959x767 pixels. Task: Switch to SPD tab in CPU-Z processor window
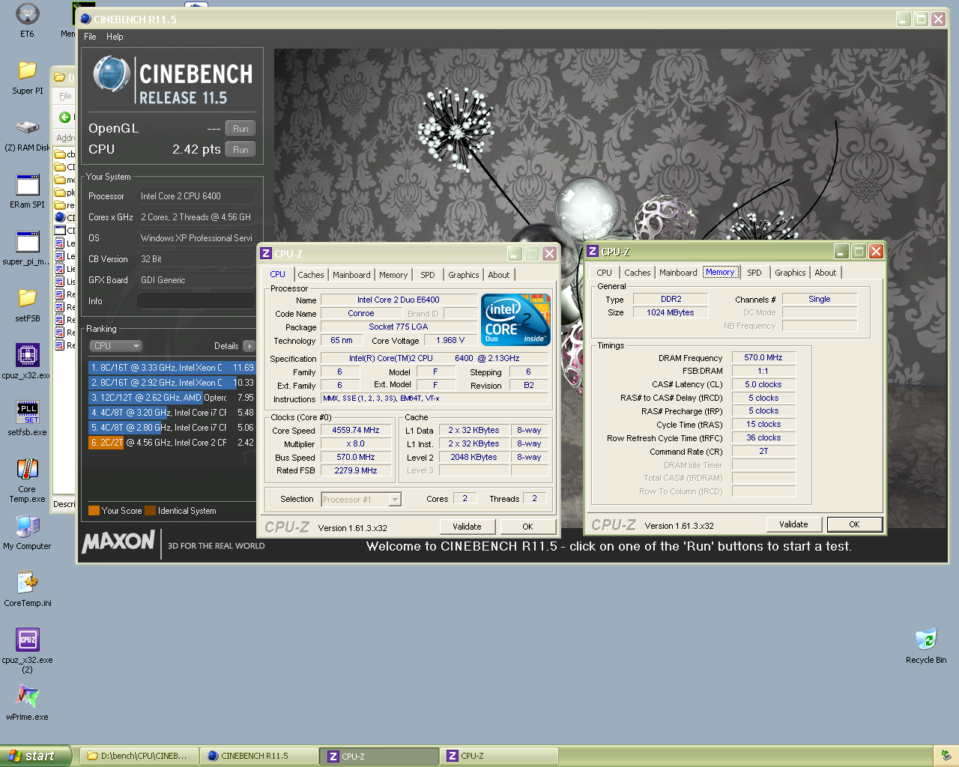[428, 275]
